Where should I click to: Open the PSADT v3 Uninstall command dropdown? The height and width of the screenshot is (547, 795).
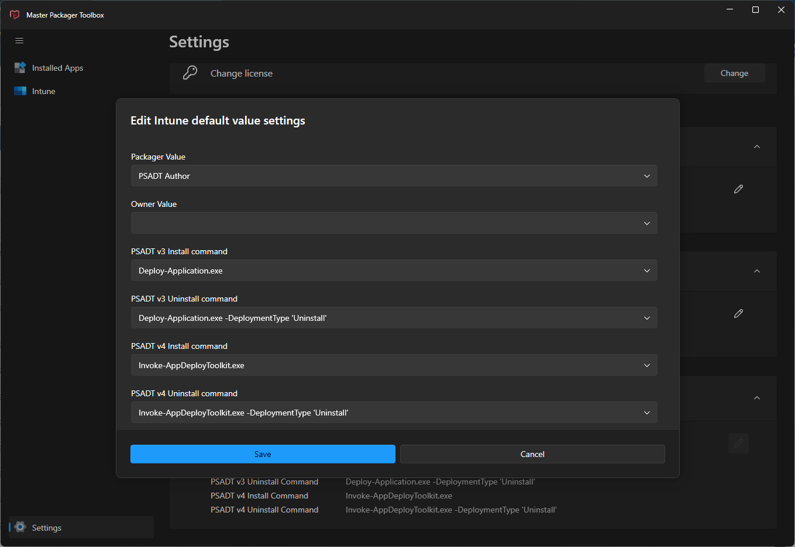(394, 318)
